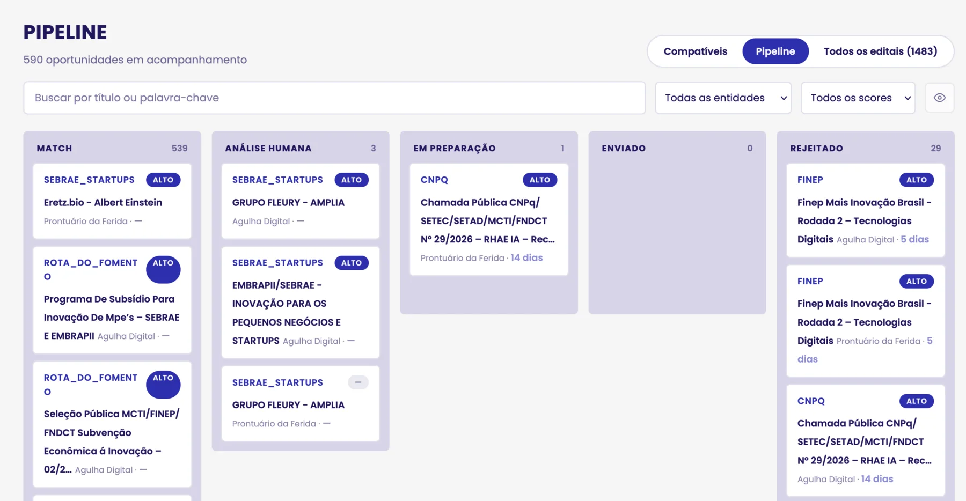
Task: Click "14 dias" on Em Preparação CNPq card
Action: click(x=526, y=258)
